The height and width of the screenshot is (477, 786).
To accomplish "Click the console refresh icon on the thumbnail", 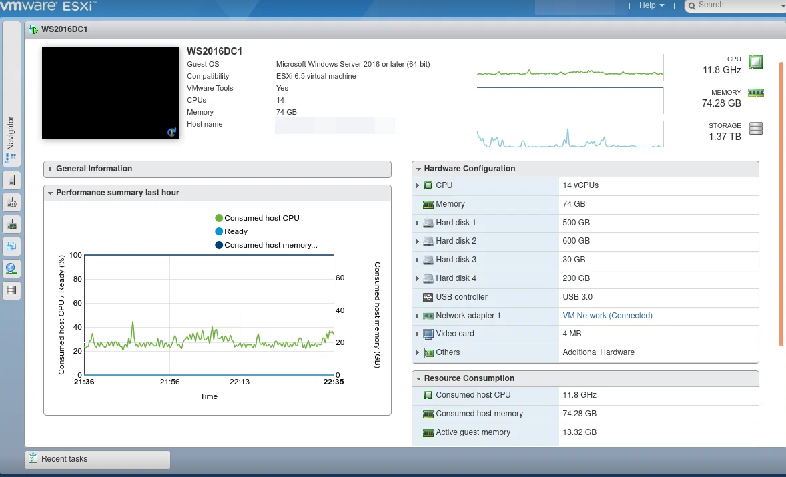I will click(171, 132).
